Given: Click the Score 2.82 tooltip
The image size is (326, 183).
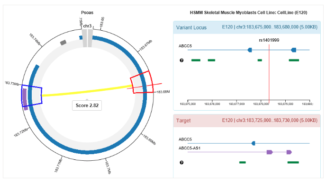Looking at the screenshot, I should (87, 105).
